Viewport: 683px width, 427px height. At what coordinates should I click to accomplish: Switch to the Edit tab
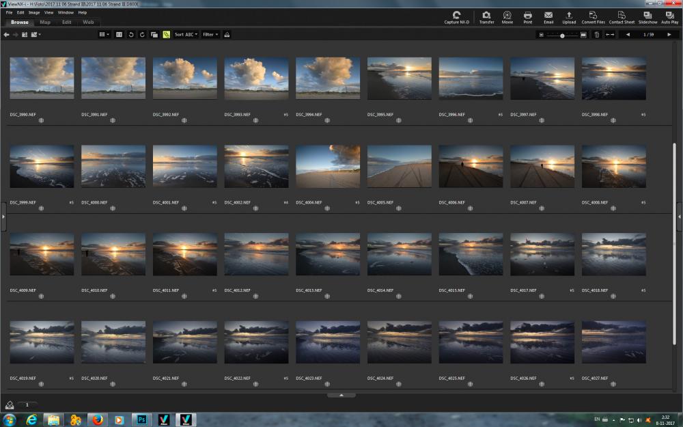(x=67, y=23)
